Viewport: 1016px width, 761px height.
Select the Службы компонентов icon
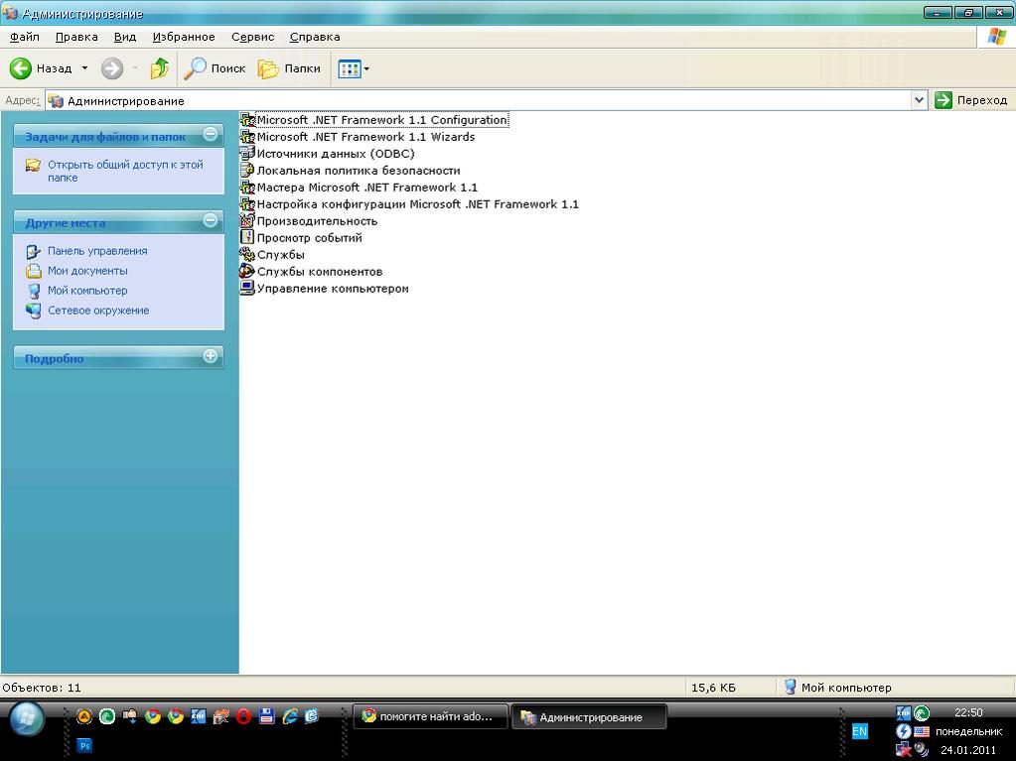[247, 271]
